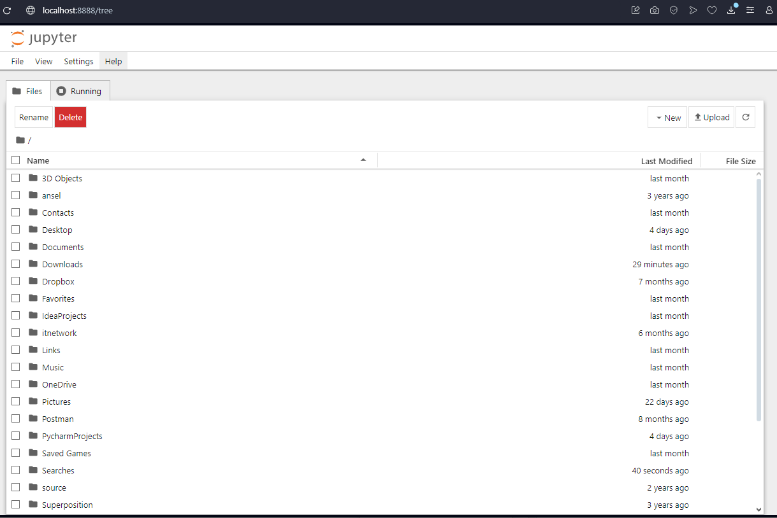777x518 pixels.
Task: Click the camera screenshot icon in browser toolbar
Action: 655,10
